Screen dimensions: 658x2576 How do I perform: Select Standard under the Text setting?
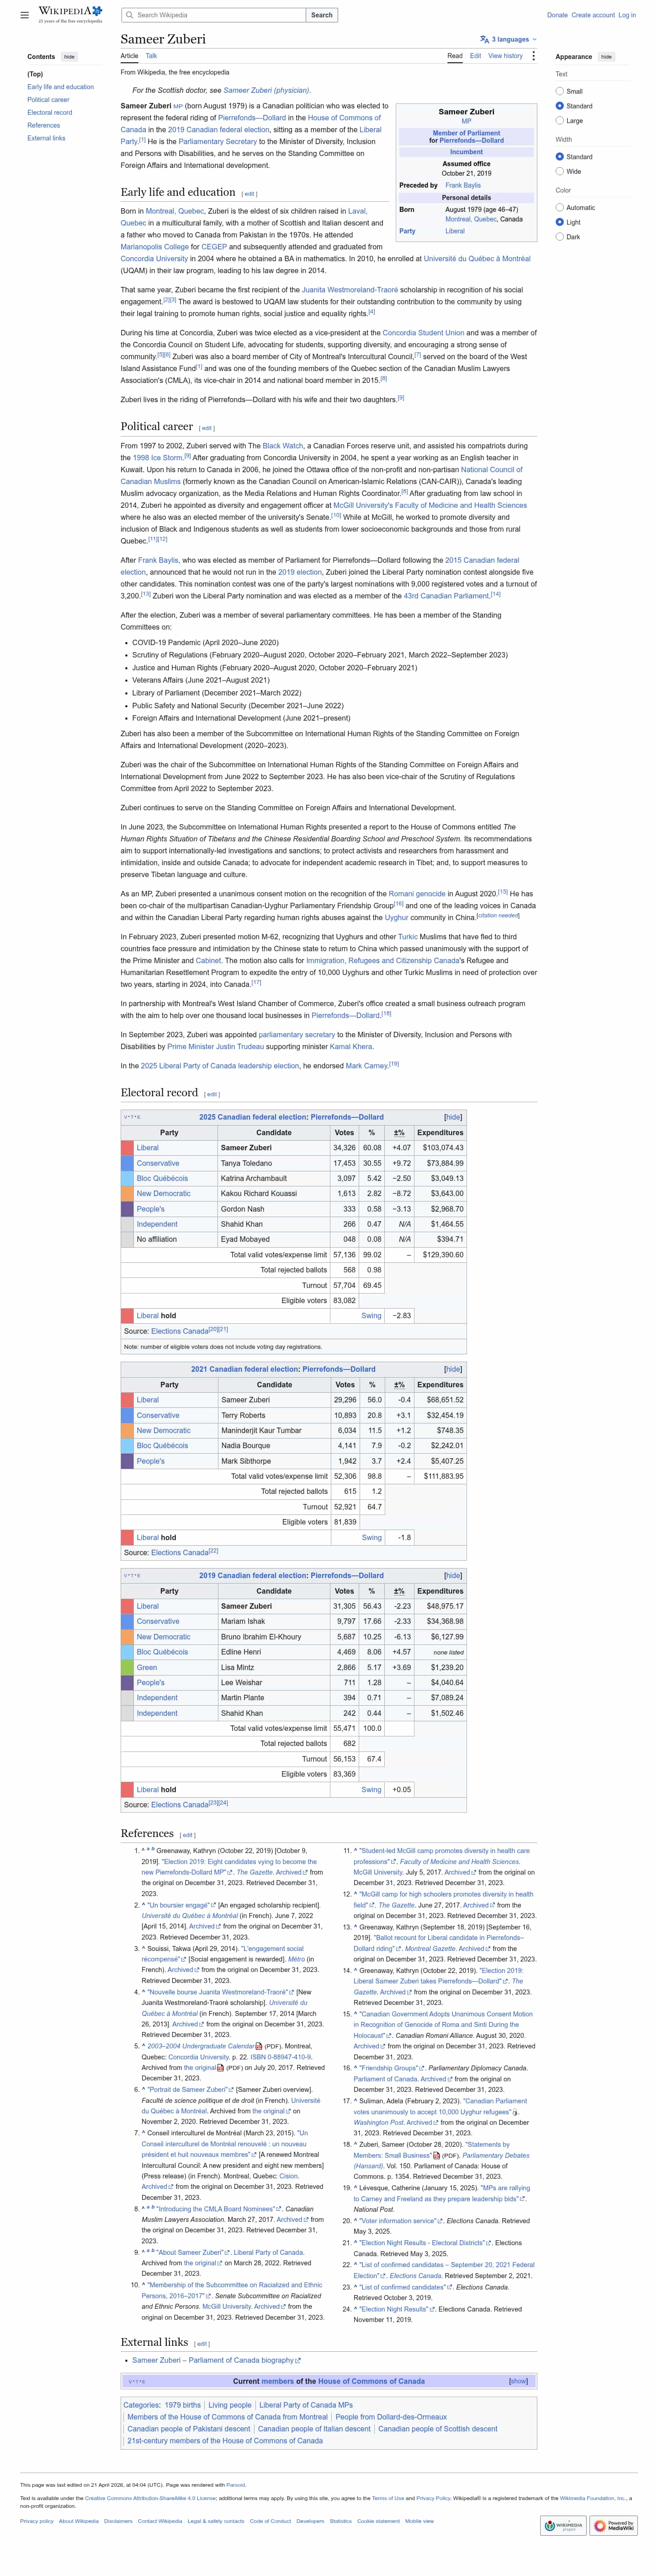click(559, 106)
